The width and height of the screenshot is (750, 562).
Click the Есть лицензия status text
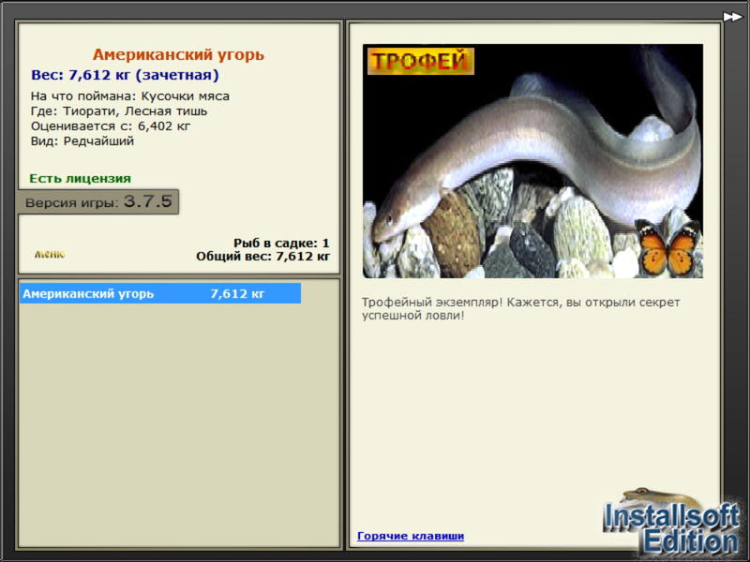point(80,178)
